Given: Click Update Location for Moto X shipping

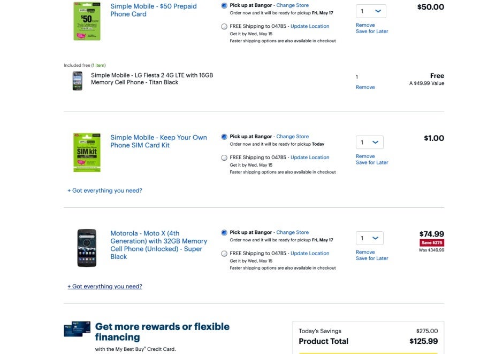Looking at the screenshot, I should pos(310,253).
